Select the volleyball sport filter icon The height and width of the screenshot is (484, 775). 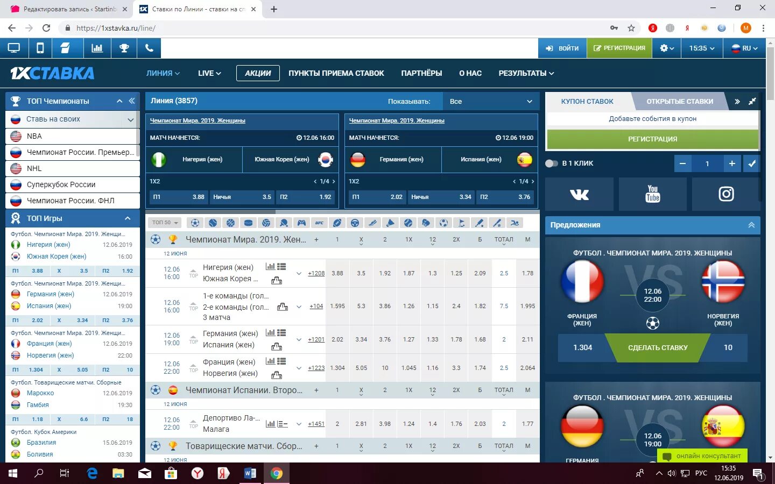pos(266,223)
